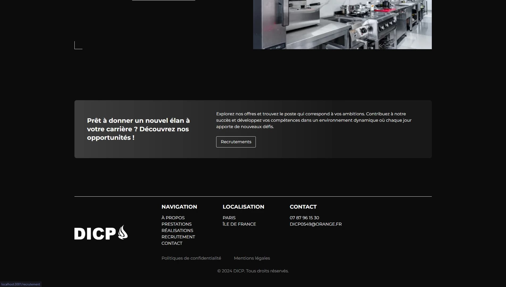Select the ÎLE DE FRANCE location
This screenshot has height=287, width=506.
(x=239, y=224)
